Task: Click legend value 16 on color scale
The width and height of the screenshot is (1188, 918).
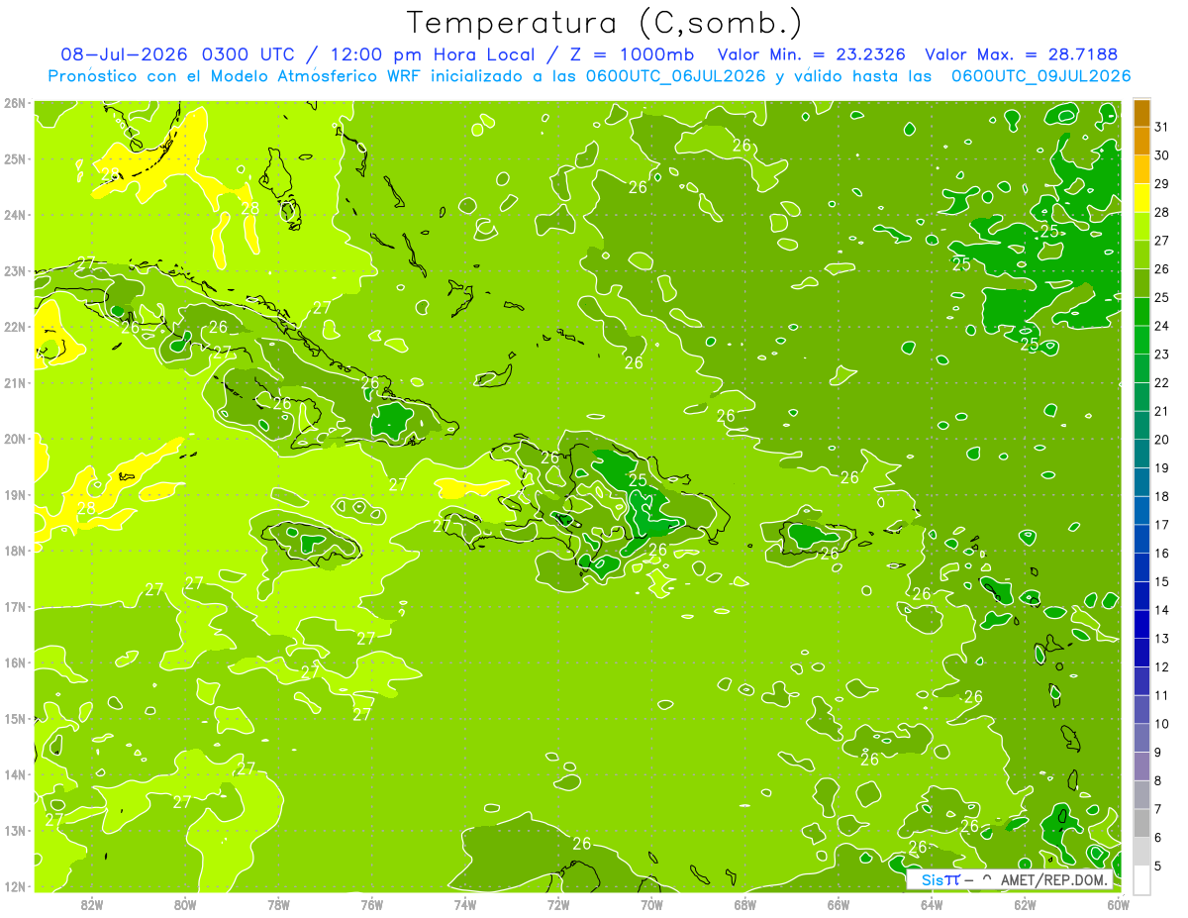Action: point(1162,553)
